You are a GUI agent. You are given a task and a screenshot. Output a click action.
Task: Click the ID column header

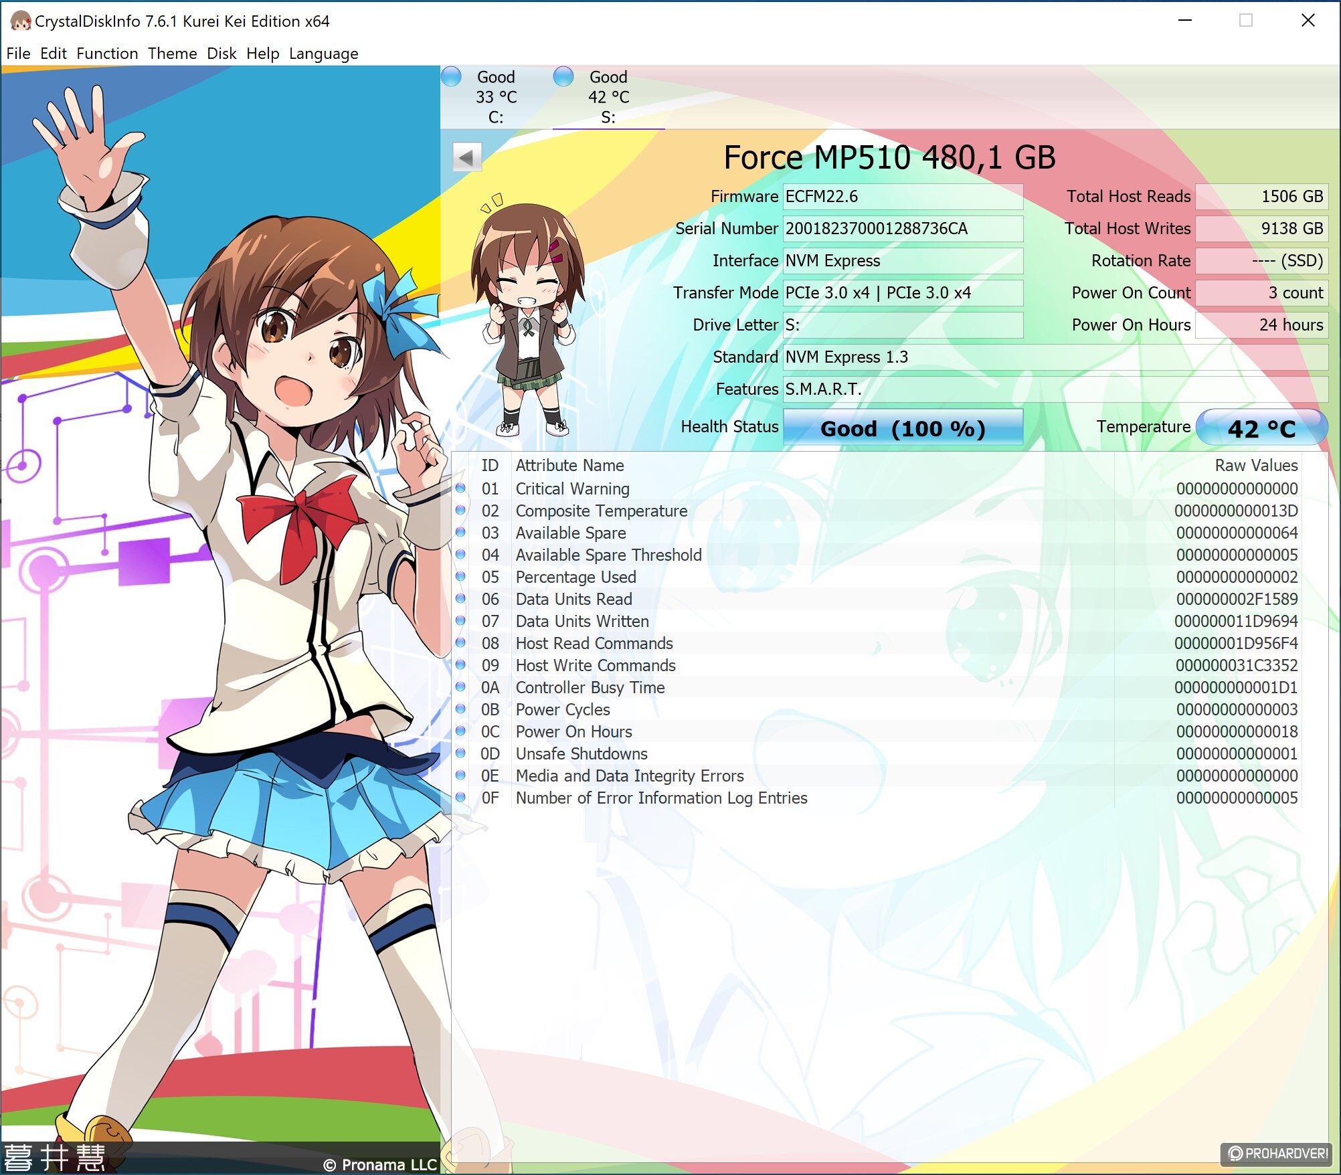490,466
